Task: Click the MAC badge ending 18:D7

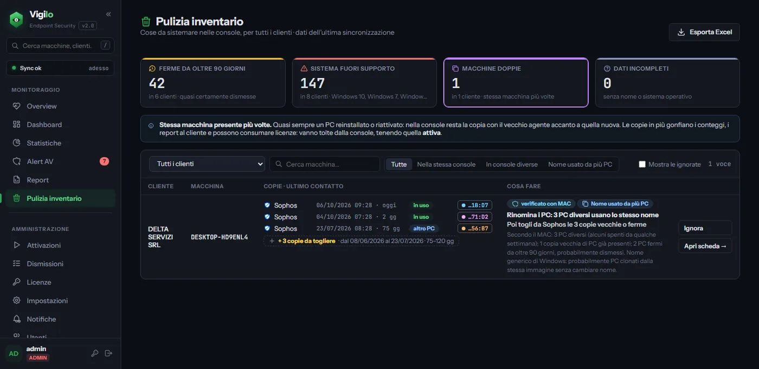Action: tap(475, 205)
